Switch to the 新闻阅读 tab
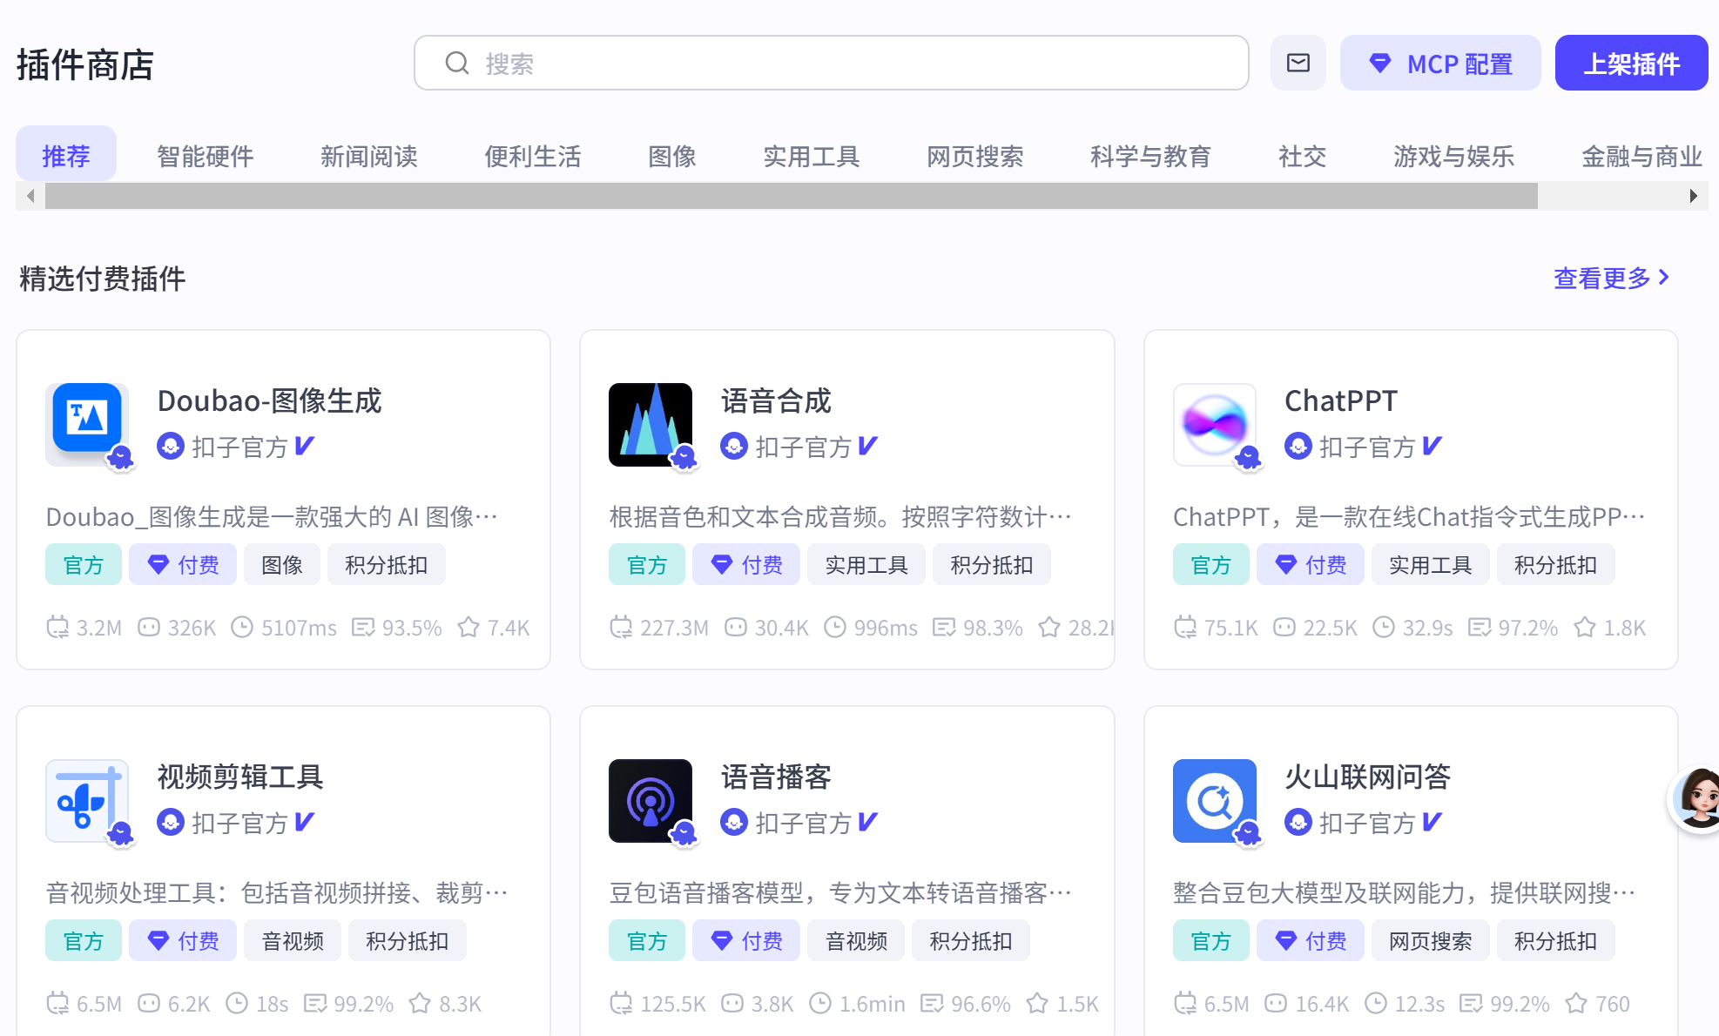This screenshot has width=1719, height=1036. tap(369, 156)
